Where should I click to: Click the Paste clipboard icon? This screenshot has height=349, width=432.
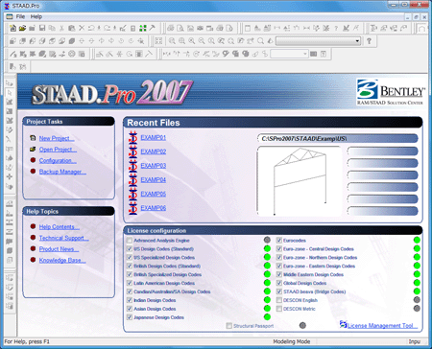(72, 28)
